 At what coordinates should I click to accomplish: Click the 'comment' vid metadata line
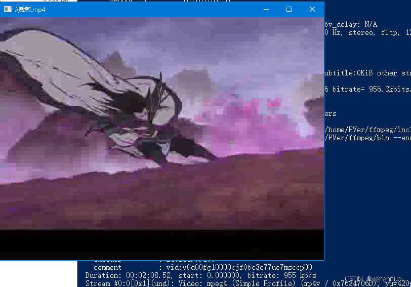pyautogui.click(x=202, y=267)
